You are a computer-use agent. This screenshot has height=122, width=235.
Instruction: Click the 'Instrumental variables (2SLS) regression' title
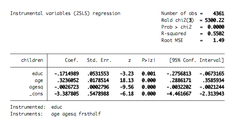[65, 14]
